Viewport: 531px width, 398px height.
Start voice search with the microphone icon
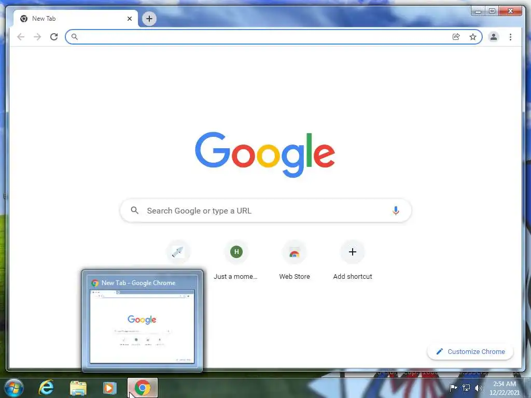pyautogui.click(x=396, y=210)
